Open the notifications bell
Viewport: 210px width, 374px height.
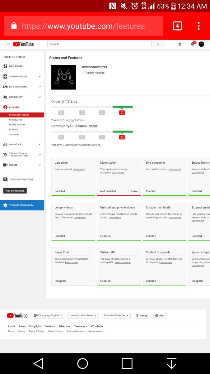point(193,44)
